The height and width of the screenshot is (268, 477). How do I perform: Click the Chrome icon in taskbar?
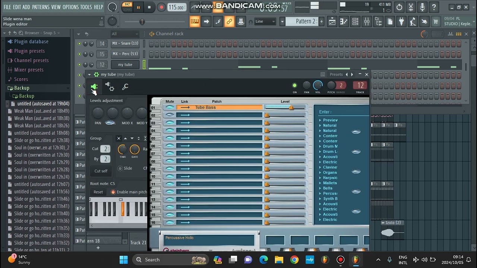[294, 260]
